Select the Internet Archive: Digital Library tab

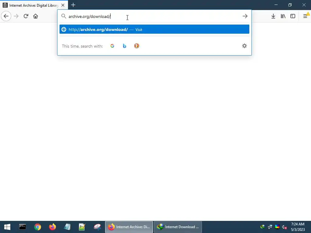pos(34,5)
